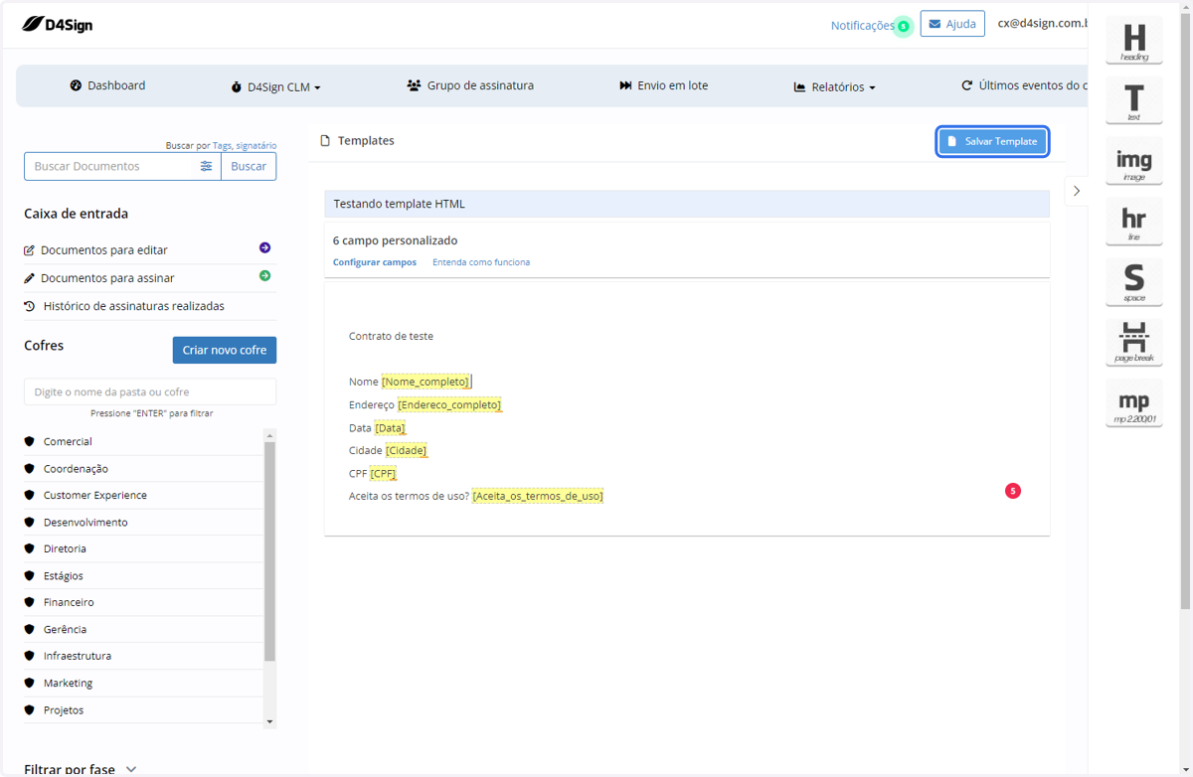Insert a space (S) block
The image size is (1193, 777).
1134,282
